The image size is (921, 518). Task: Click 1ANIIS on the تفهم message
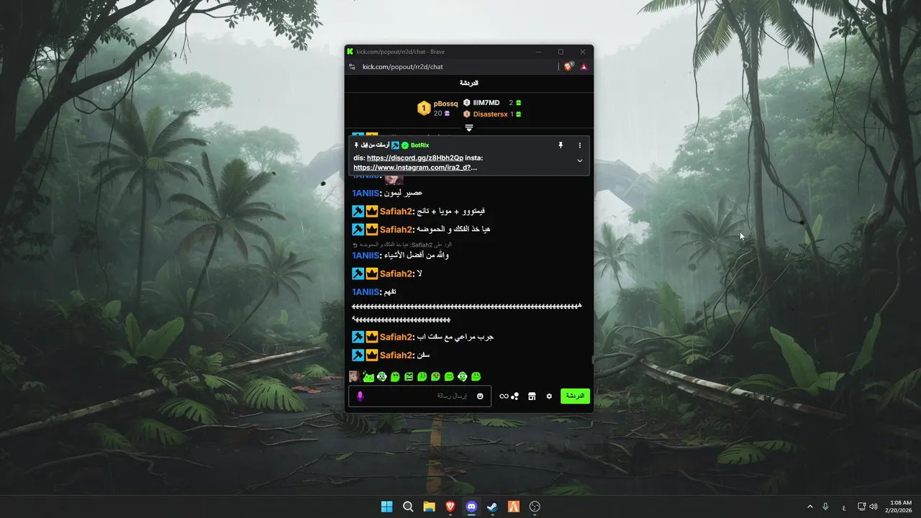coord(366,292)
